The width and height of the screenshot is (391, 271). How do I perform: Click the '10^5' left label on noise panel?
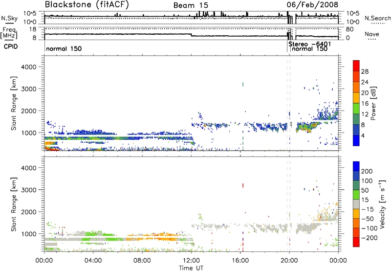coord(30,14)
